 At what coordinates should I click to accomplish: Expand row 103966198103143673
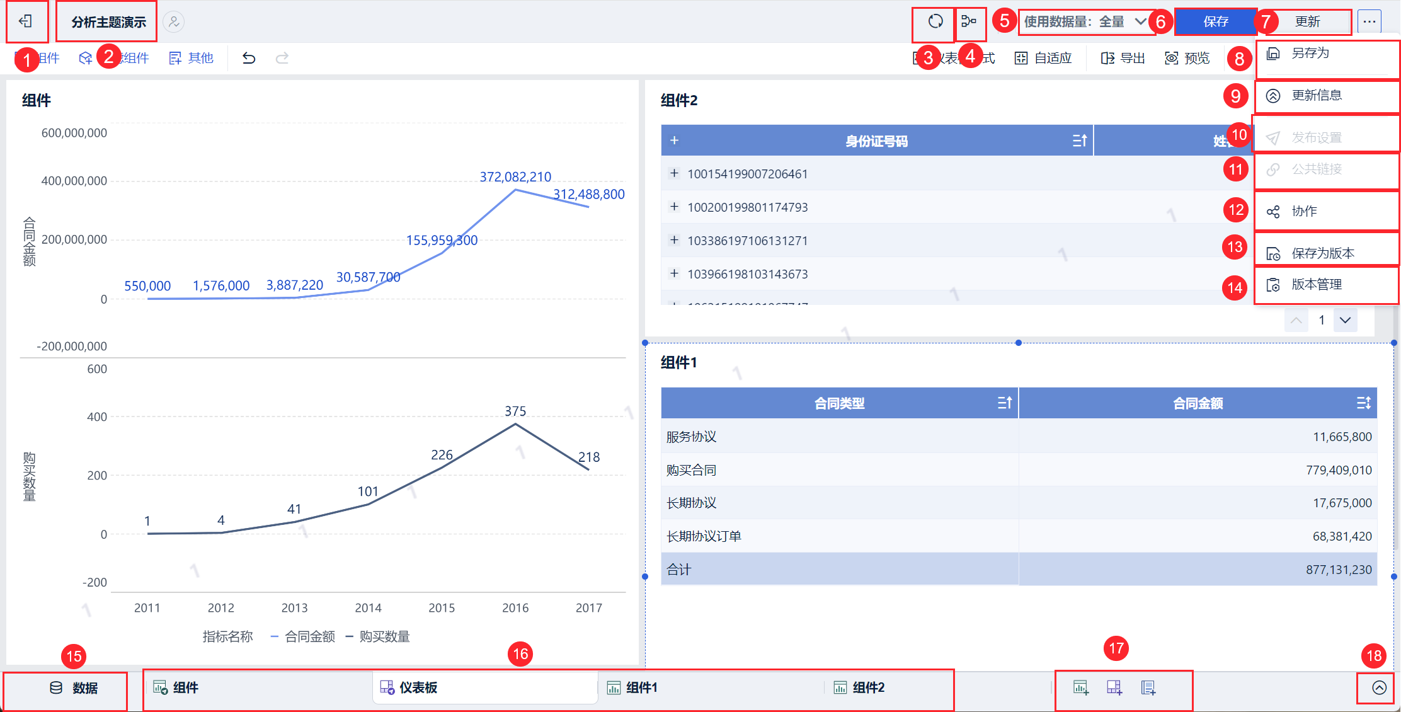tap(674, 273)
